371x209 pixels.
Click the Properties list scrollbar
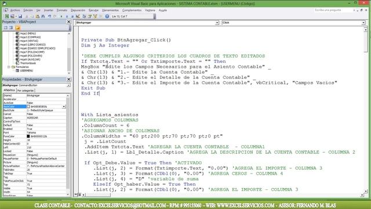pyautogui.click(x=68, y=145)
